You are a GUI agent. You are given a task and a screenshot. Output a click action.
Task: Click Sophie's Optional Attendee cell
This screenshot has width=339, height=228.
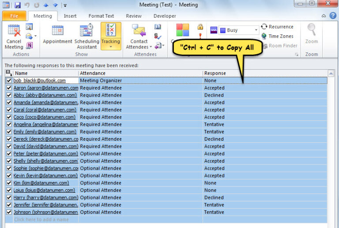coord(140,168)
